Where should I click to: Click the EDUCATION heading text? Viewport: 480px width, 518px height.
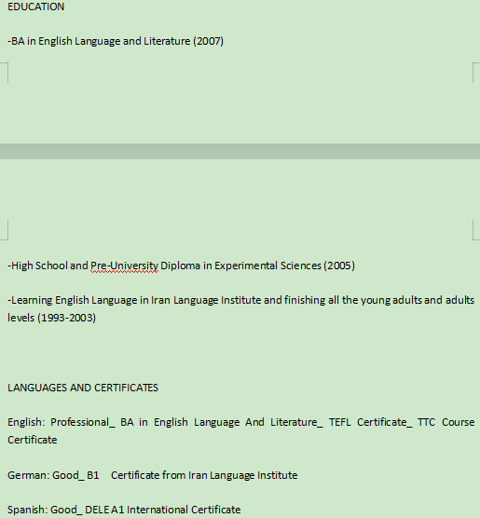[36, 7]
